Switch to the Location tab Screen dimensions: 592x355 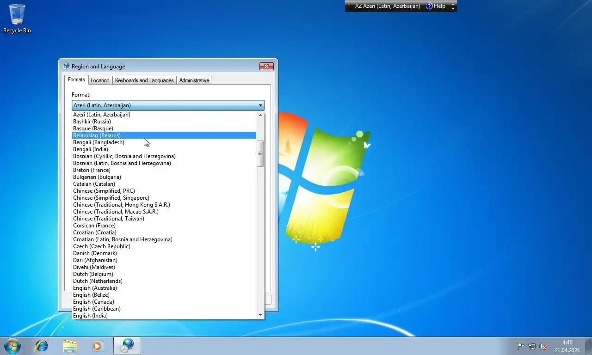[100, 80]
